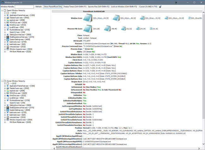Click the Window Handle input field

click(24, 7)
